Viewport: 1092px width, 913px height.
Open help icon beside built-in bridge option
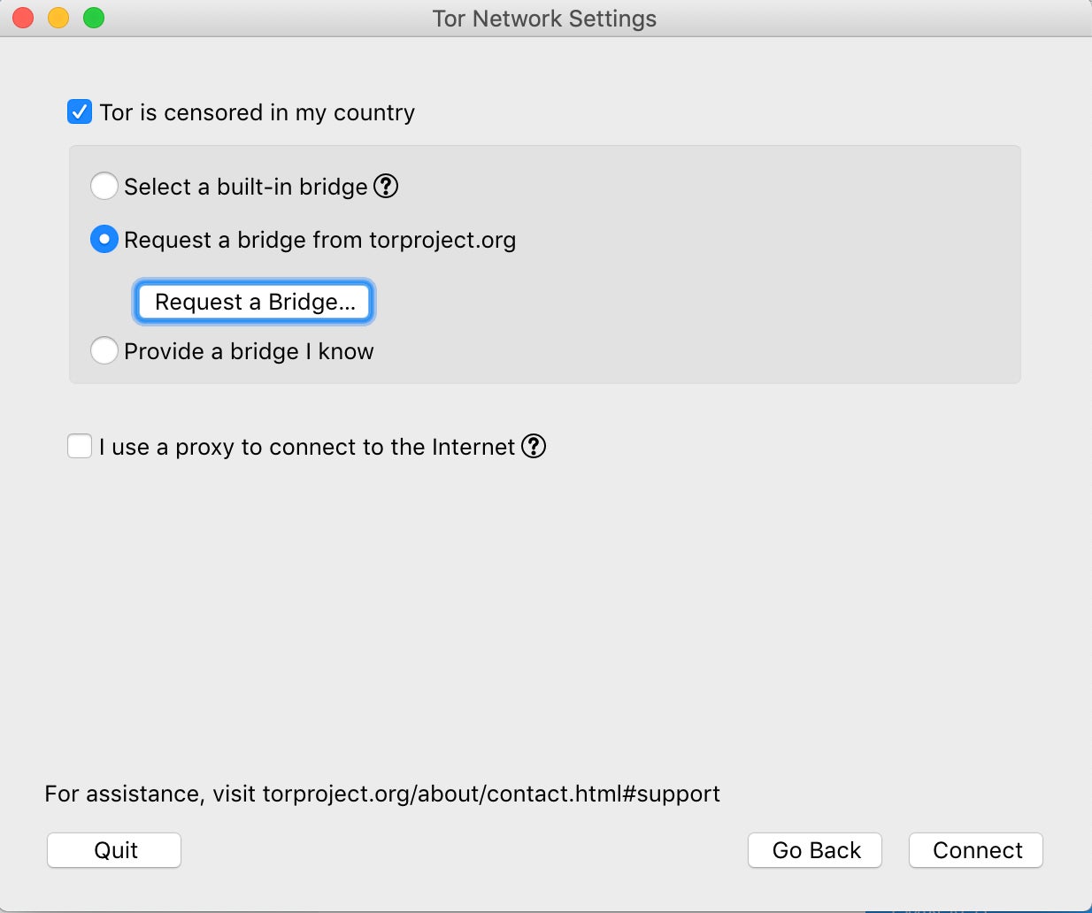(x=386, y=187)
